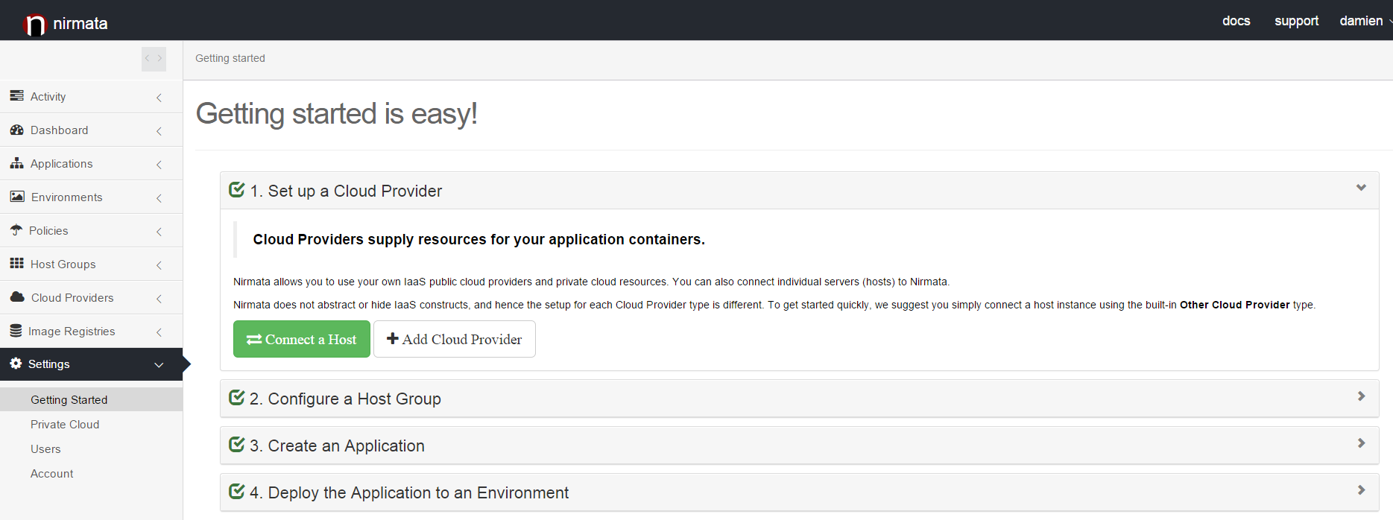Click the Policies umbrella icon

click(x=16, y=230)
